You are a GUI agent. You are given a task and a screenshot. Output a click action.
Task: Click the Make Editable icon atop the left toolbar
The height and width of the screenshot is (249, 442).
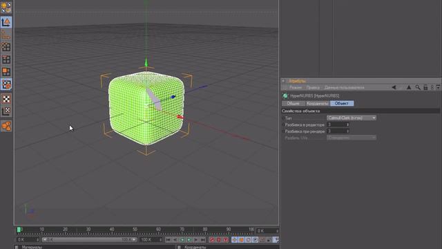(x=6, y=7)
